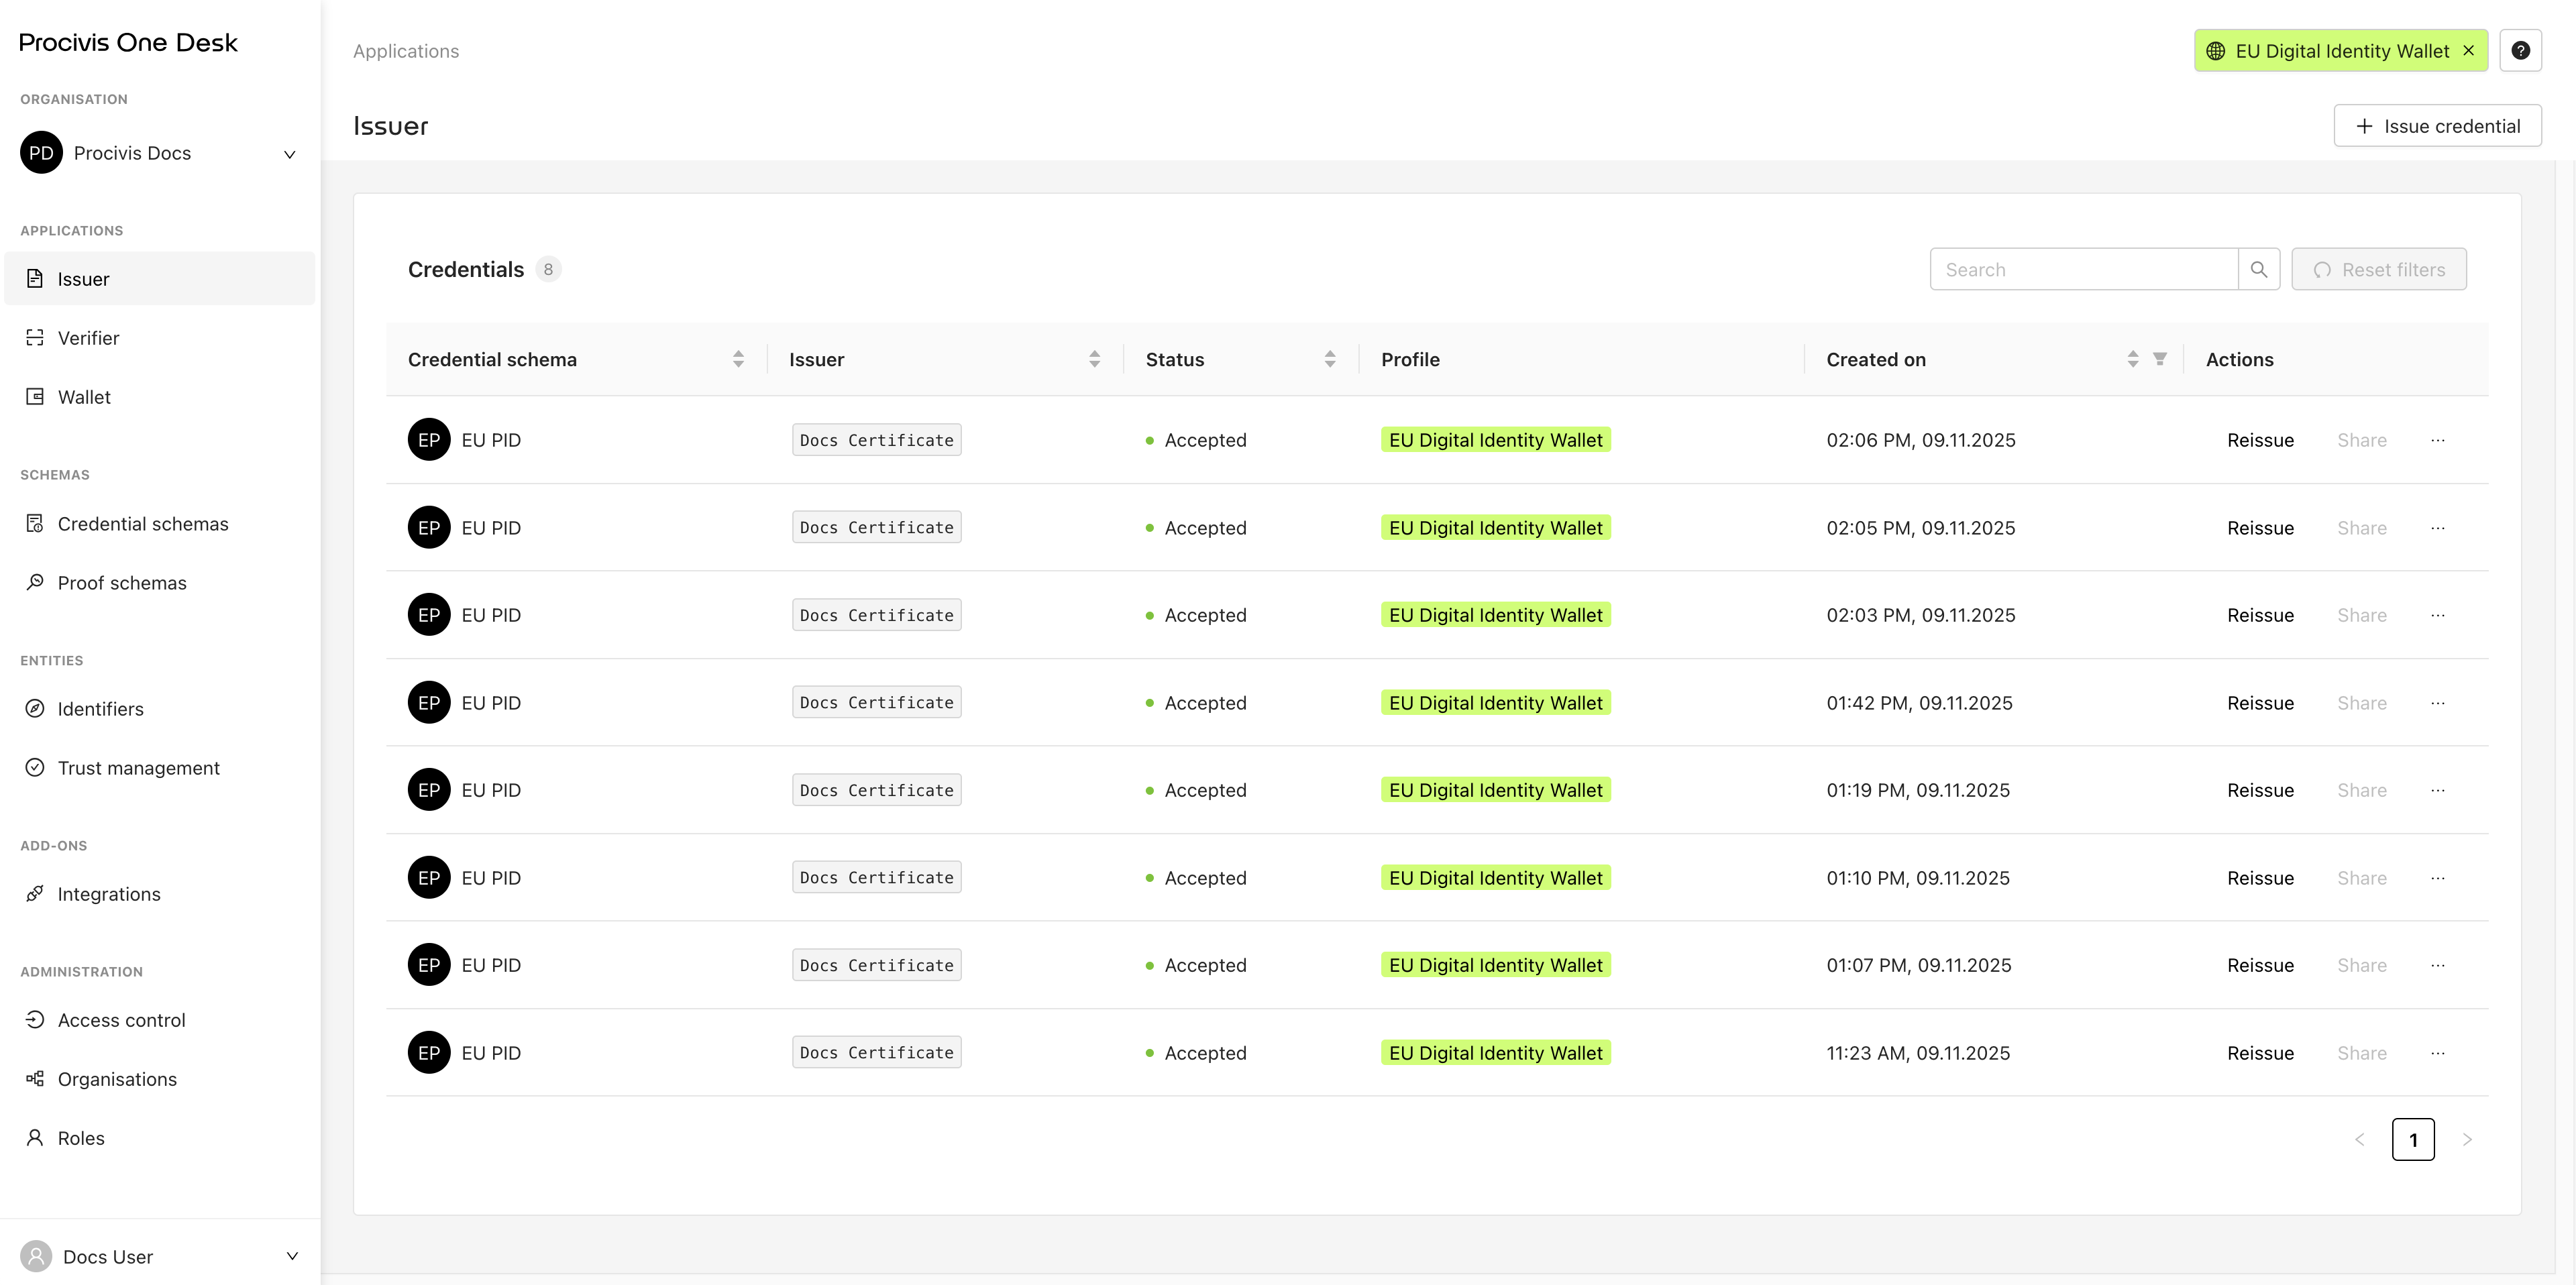
Task: Navigate to Applications breadcrumb
Action: tap(405, 50)
